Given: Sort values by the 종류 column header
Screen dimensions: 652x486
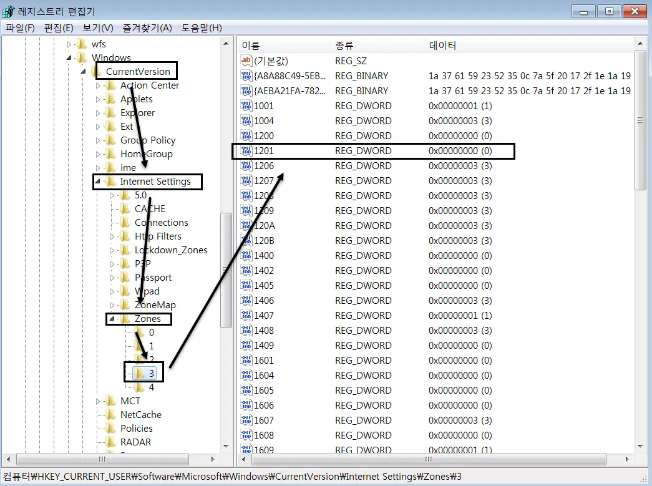Looking at the screenshot, I should 378,46.
